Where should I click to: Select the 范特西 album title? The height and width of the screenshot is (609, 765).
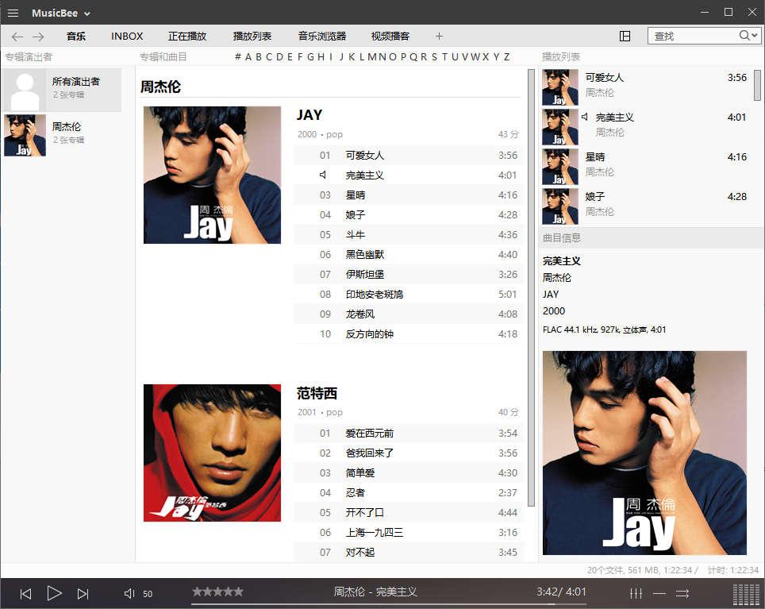point(317,393)
